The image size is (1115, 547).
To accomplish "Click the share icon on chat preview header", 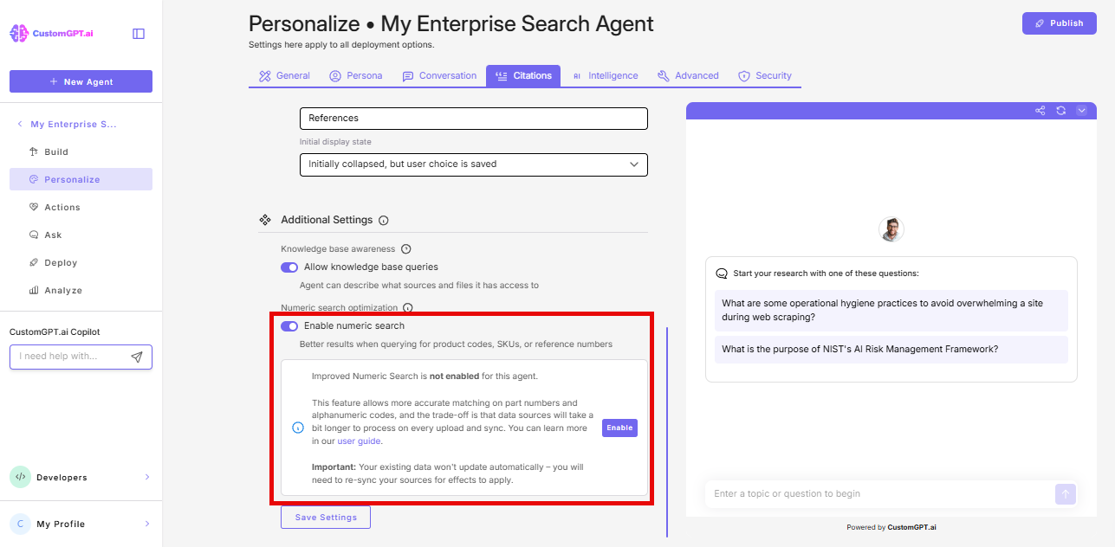I will [x=1040, y=111].
